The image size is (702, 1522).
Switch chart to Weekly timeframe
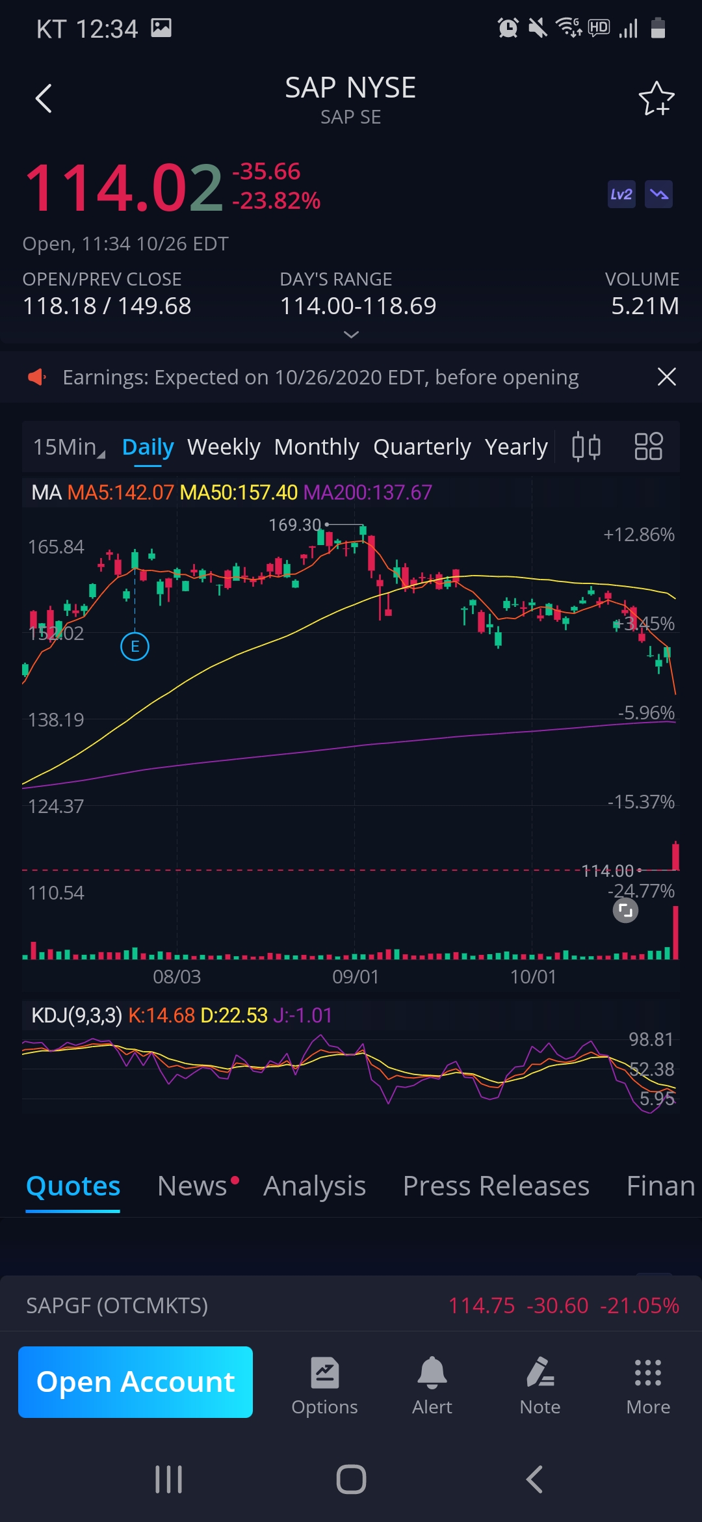click(x=224, y=447)
